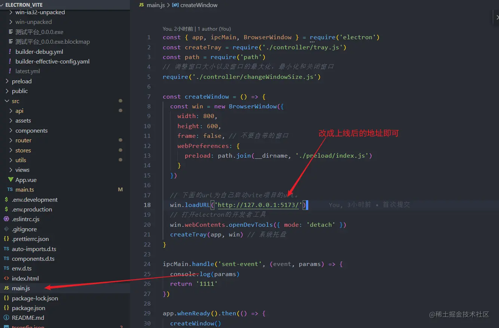Image resolution: width=499 pixels, height=328 pixels.
Task: Expand the components folder
Action: 10,131
